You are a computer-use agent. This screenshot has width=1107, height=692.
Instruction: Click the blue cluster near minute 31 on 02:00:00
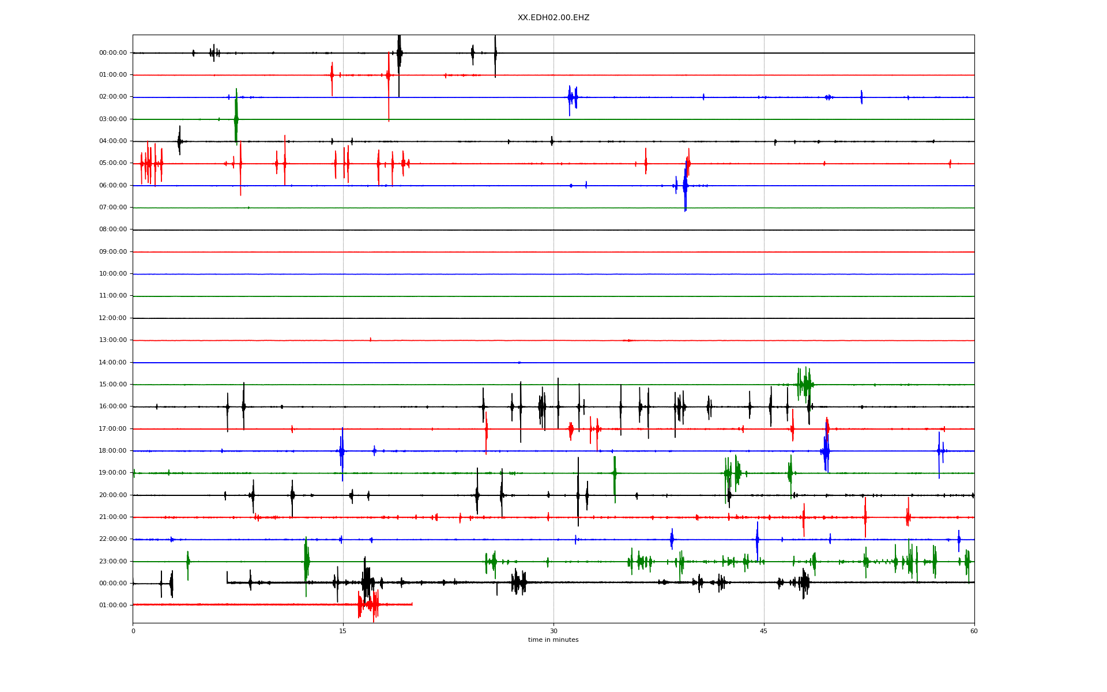(x=572, y=97)
